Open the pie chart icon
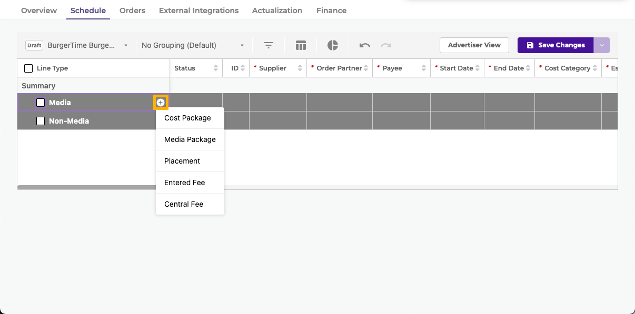 (x=333, y=45)
